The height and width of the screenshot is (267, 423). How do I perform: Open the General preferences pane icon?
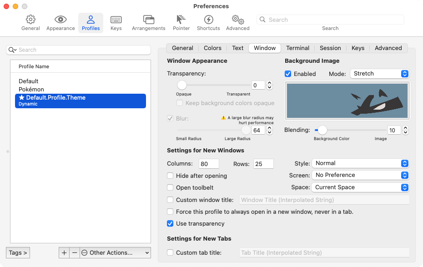[x=30, y=20]
